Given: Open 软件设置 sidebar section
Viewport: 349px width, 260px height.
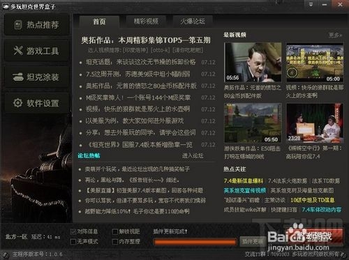Looking at the screenshot, I should (37, 103).
